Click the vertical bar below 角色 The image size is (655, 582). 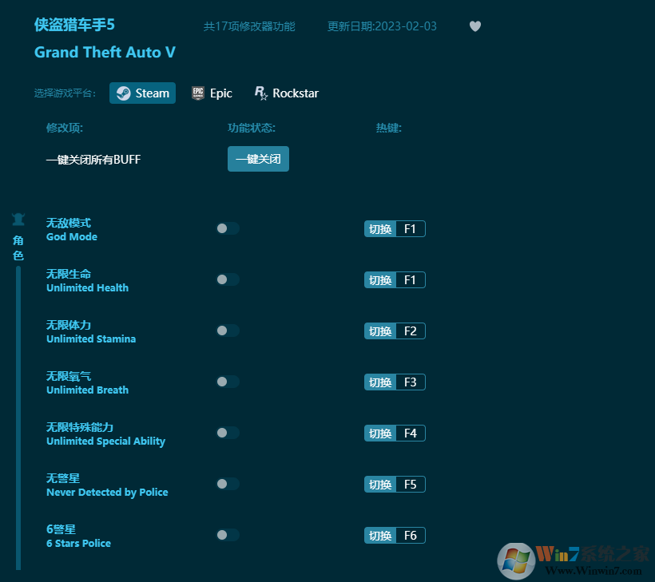(x=18, y=418)
